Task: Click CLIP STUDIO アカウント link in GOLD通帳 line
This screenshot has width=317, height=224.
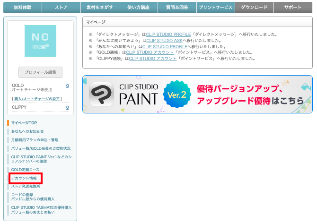Action: 150,52
